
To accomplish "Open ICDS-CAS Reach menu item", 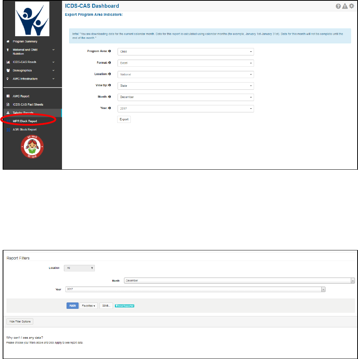I will click(24, 62).
